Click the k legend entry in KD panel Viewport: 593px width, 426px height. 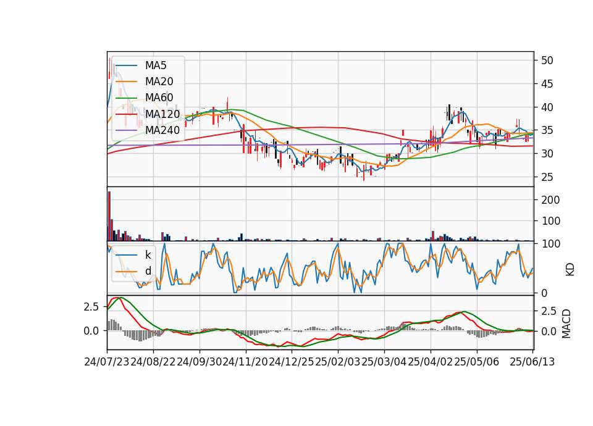click(148, 255)
